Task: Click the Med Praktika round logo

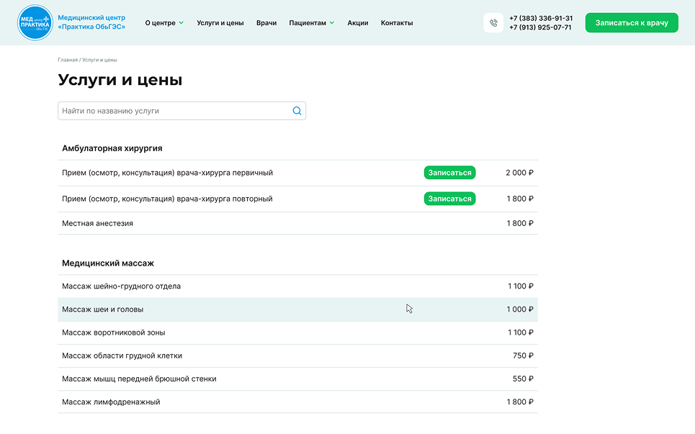Action: 35,22
